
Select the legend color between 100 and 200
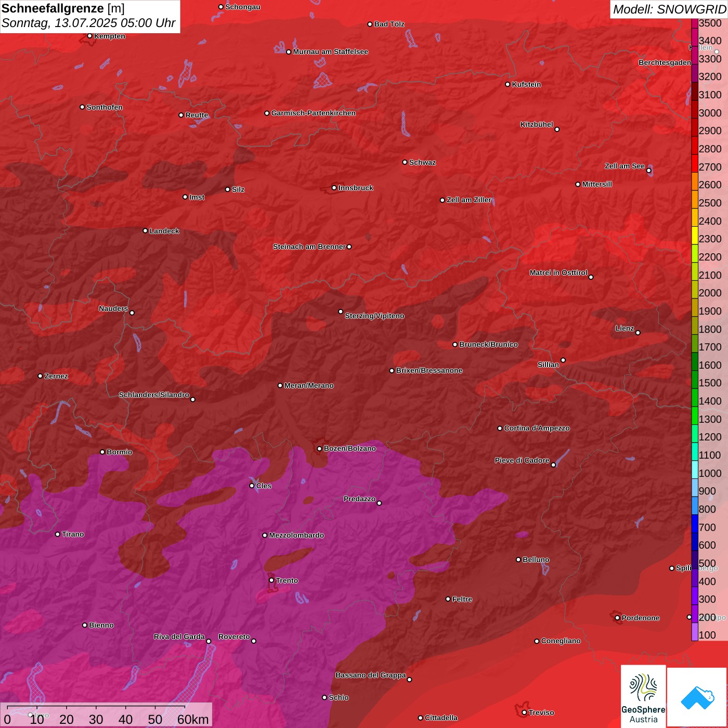[x=695, y=631]
